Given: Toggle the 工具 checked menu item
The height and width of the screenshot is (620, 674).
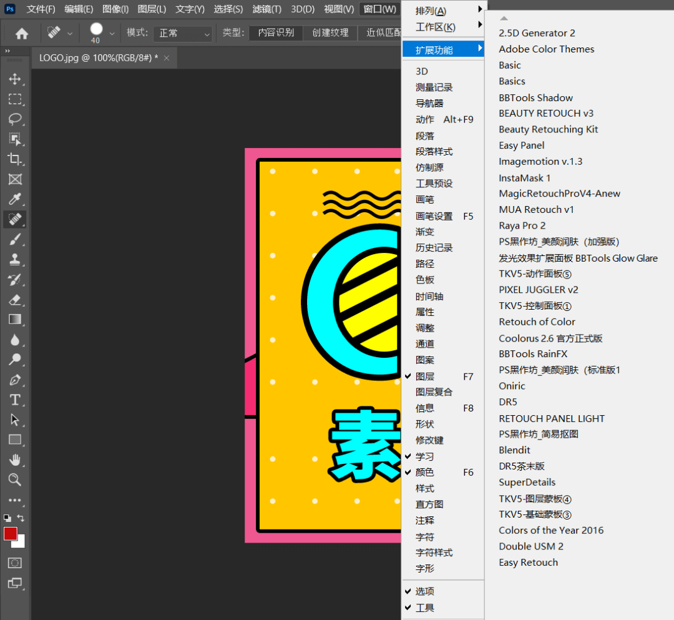Looking at the screenshot, I should coord(425,608).
